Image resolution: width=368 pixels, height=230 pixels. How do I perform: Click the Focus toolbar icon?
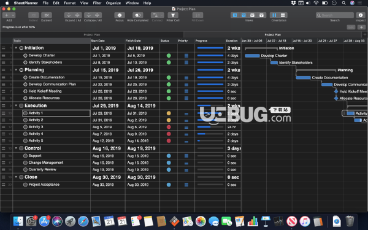[120, 15]
